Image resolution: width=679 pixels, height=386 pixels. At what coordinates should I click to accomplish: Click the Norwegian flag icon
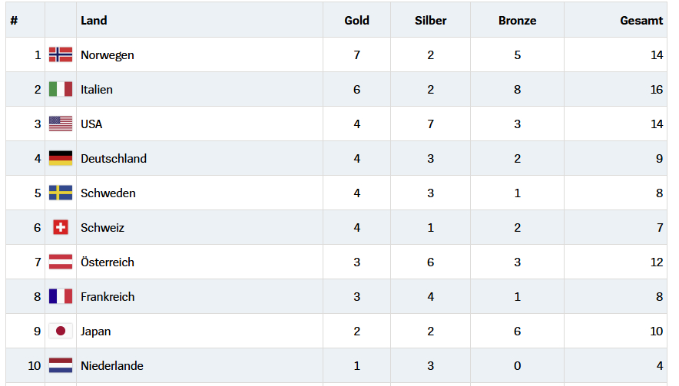click(x=61, y=54)
